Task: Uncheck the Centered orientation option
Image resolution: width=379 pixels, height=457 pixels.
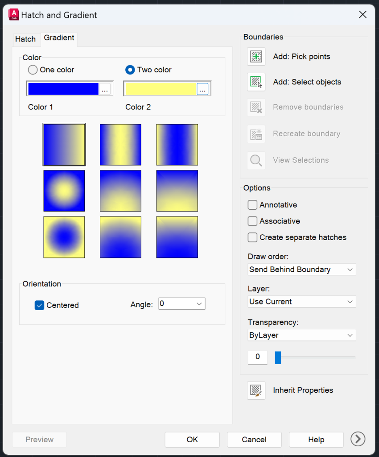Action: pyautogui.click(x=39, y=305)
